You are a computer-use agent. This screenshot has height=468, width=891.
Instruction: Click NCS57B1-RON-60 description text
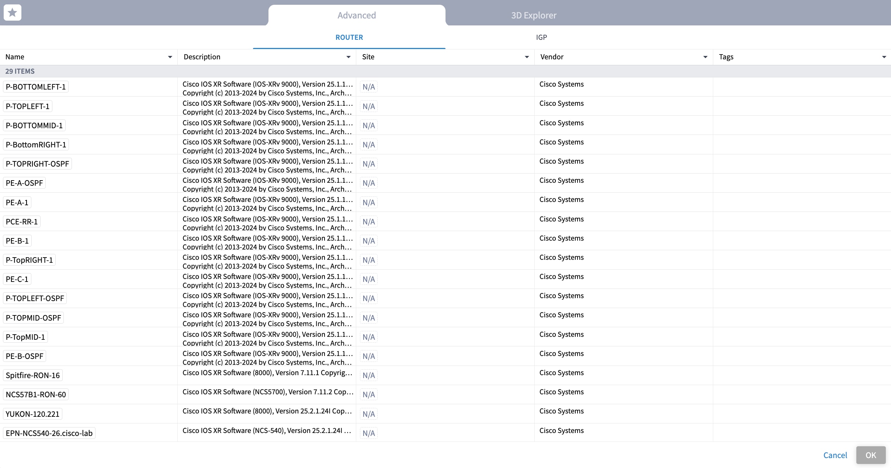coord(268,392)
